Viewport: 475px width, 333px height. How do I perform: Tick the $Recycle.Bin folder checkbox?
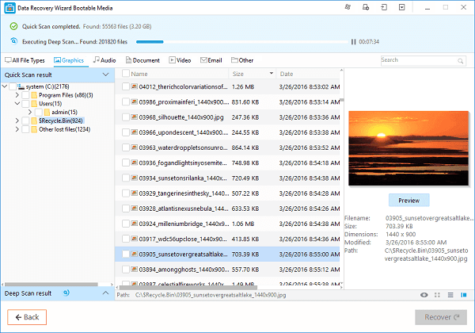click(x=25, y=120)
